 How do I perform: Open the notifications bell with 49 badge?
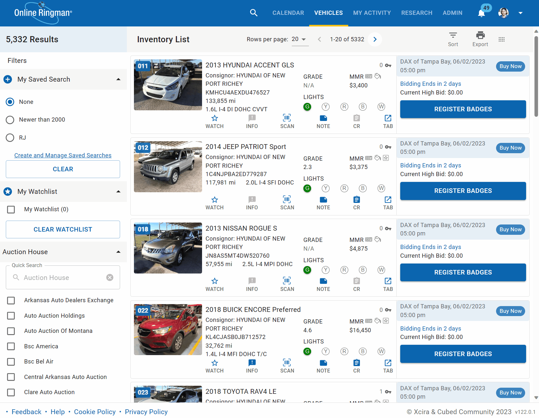click(482, 13)
